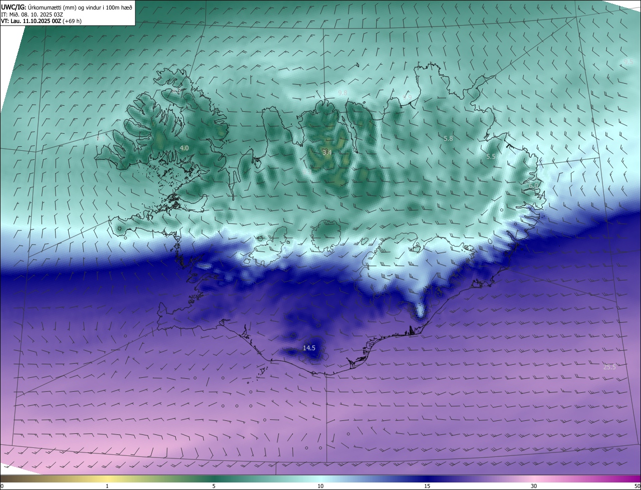Click the 4.0 value label in Westfjords
Viewport: 641px width, 490px height.
[x=184, y=148]
